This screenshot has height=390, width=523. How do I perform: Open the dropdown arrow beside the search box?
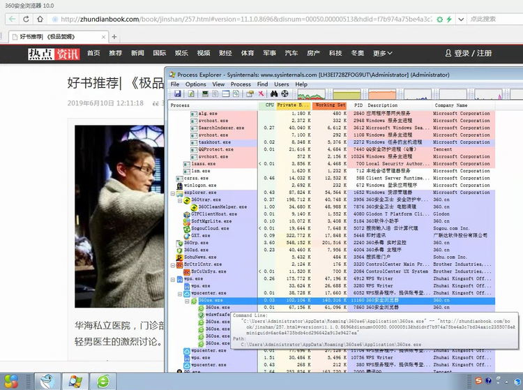pos(461,20)
